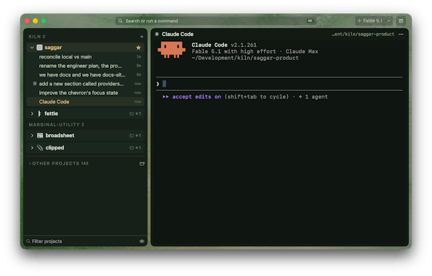Click the broadsheet newspaper icon
The image size is (432, 276).
(x=40, y=136)
